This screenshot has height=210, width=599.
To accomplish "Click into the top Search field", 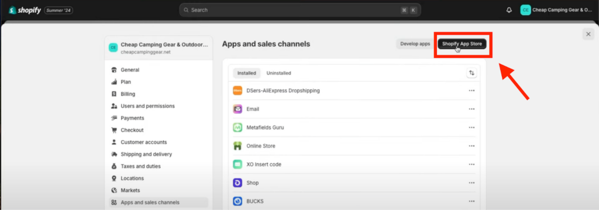I will [300, 10].
